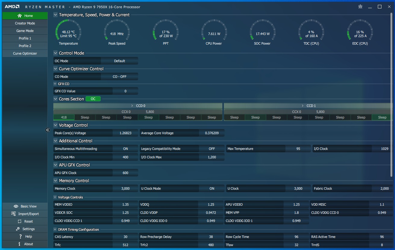Click the green OC button in Cores Section
395x250 pixels.
93,99
